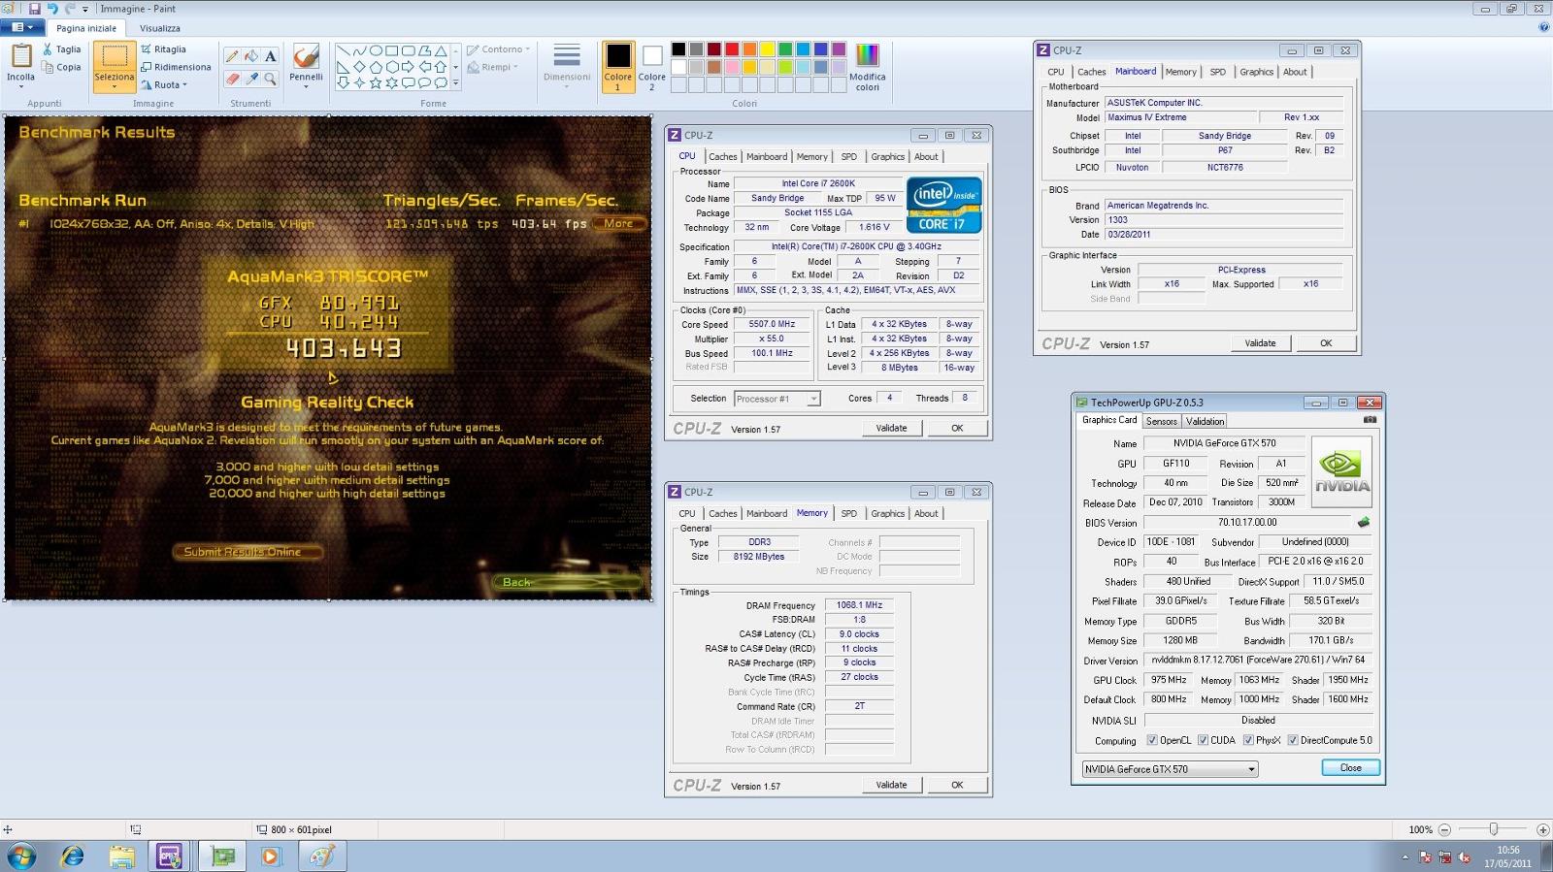The height and width of the screenshot is (872, 1553).
Task: Pick the yellow color swatch in palette
Action: coord(768,49)
